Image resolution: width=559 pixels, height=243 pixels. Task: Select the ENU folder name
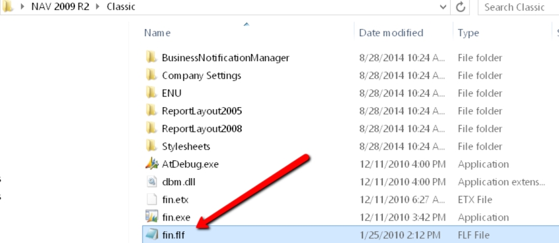pyautogui.click(x=171, y=93)
